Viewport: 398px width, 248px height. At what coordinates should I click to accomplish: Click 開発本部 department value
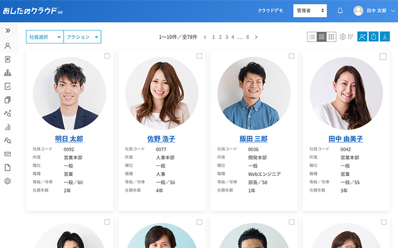click(257, 157)
